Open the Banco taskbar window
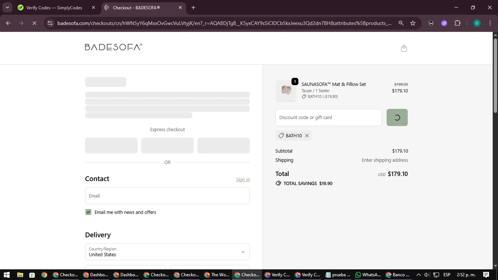Image resolution: width=498 pixels, height=280 pixels. (398, 275)
